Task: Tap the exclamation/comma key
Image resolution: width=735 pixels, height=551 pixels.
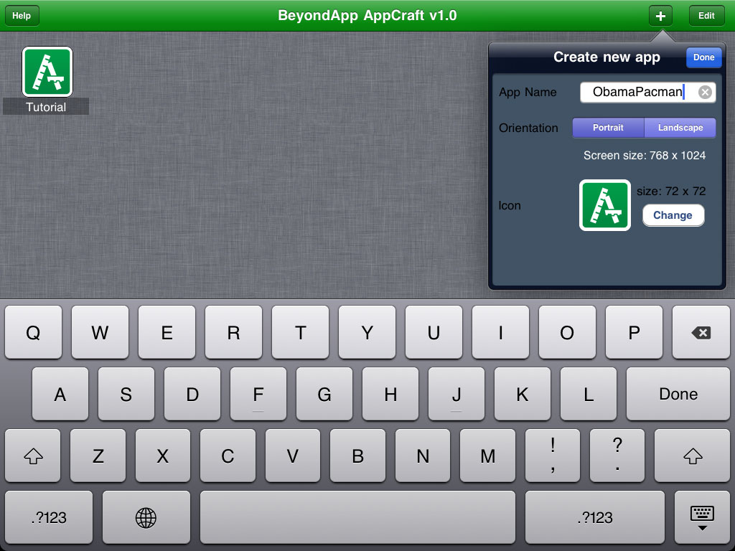Action: click(553, 456)
